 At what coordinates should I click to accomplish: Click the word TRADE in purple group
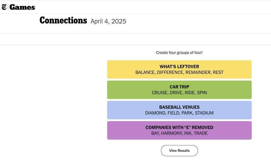[x=201, y=133]
